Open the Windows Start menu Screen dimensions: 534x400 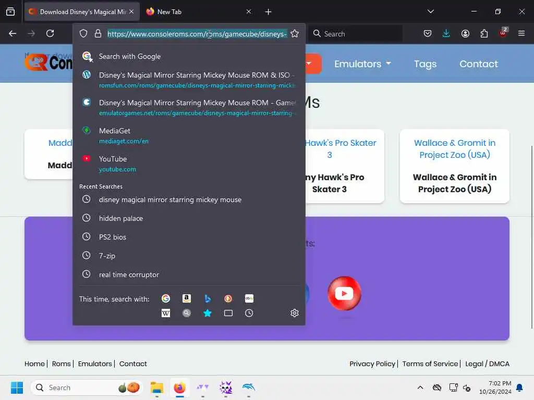click(x=17, y=387)
